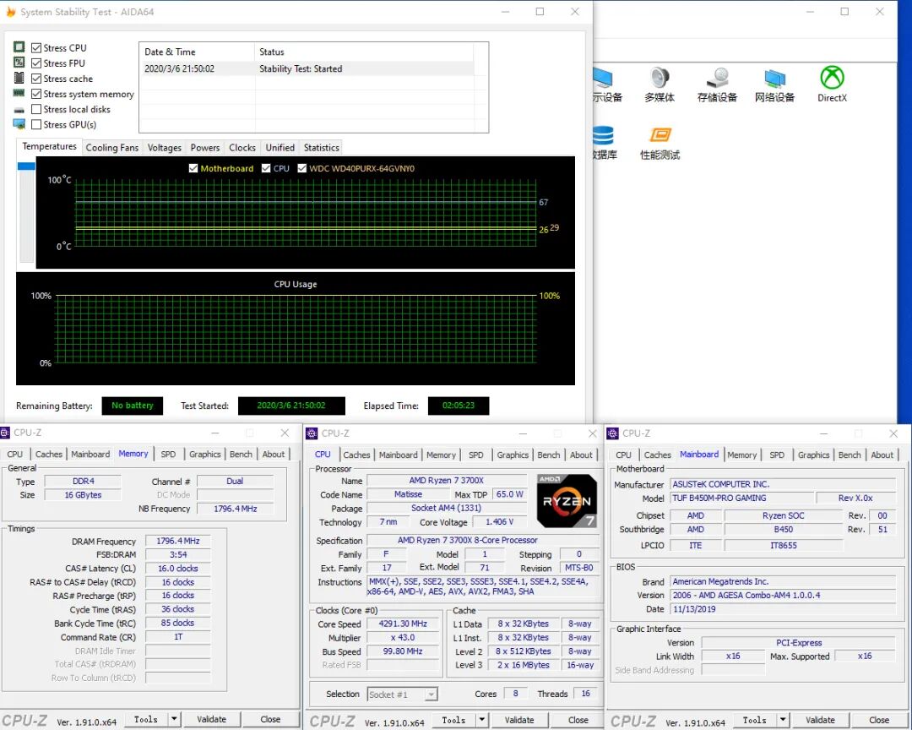Click the Stress FPU percent icon

point(19,63)
